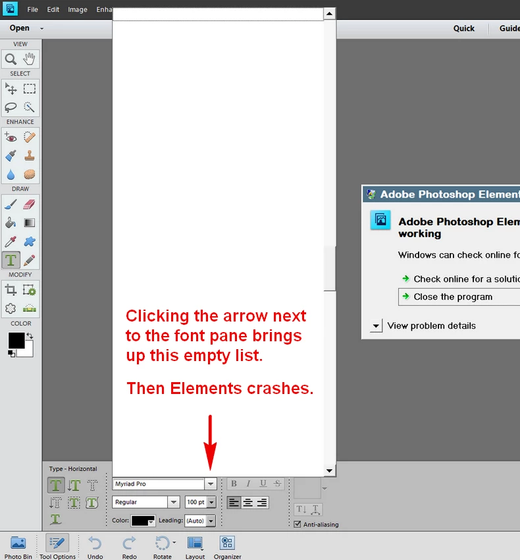Viewport: 520px width, 560px height.
Task: Open the Photo Bin
Action: pos(18,547)
